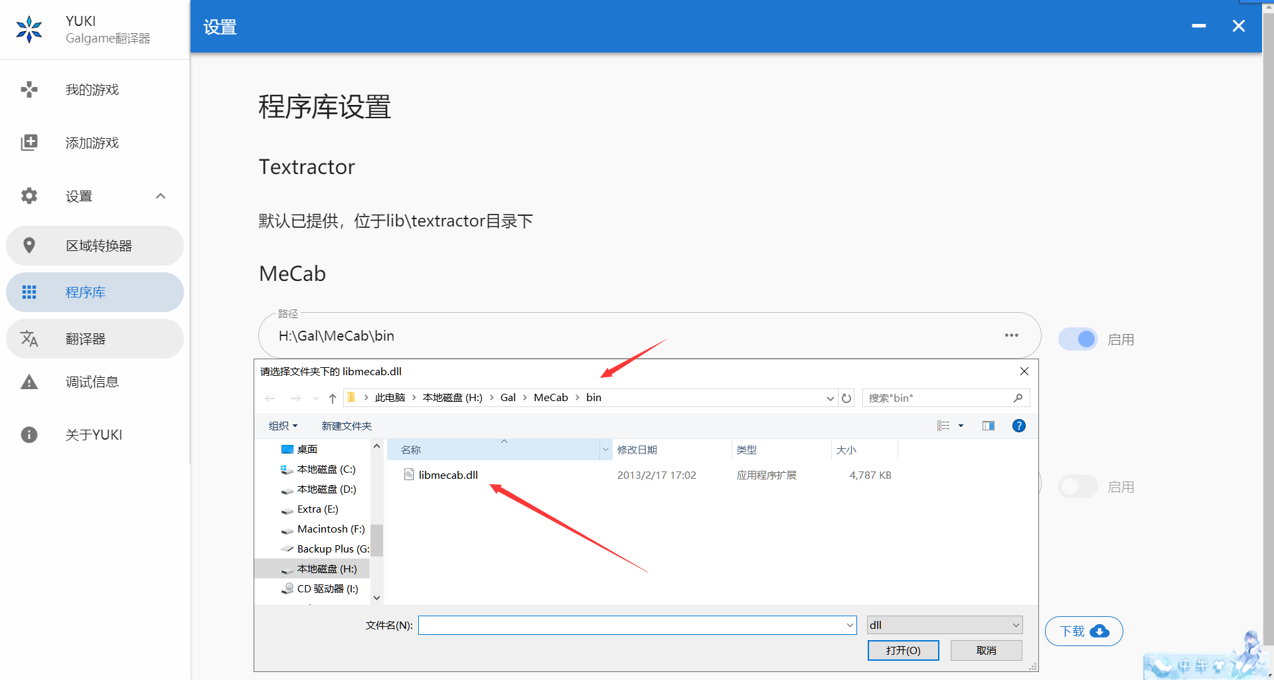Click the change view icon
Viewport: 1274px width, 680px height.
pyautogui.click(x=943, y=426)
